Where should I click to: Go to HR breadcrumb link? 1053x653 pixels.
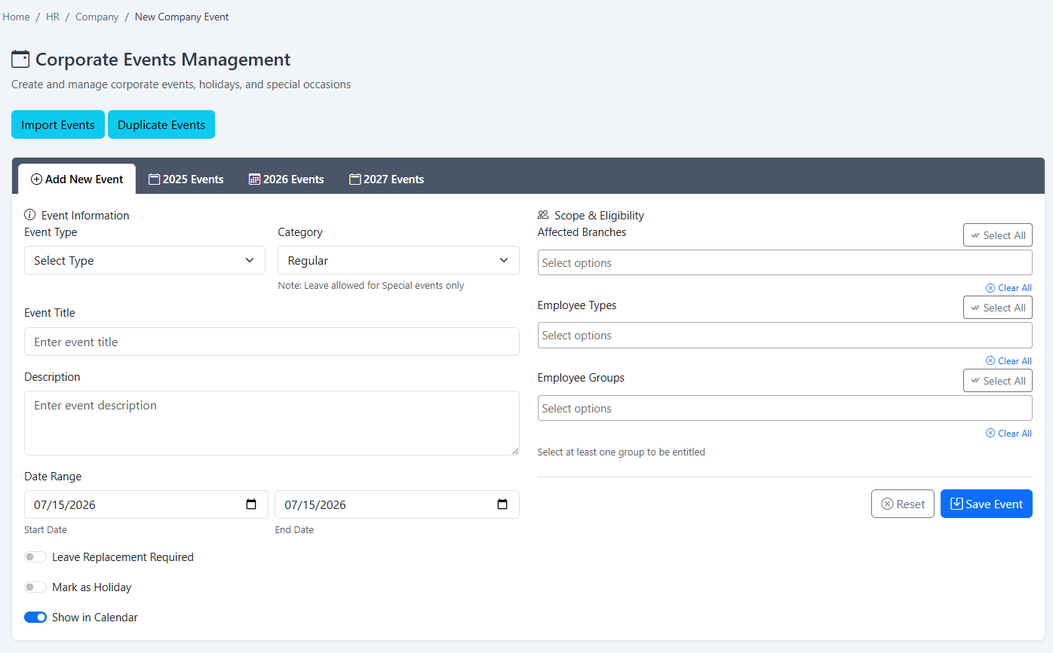coord(53,17)
